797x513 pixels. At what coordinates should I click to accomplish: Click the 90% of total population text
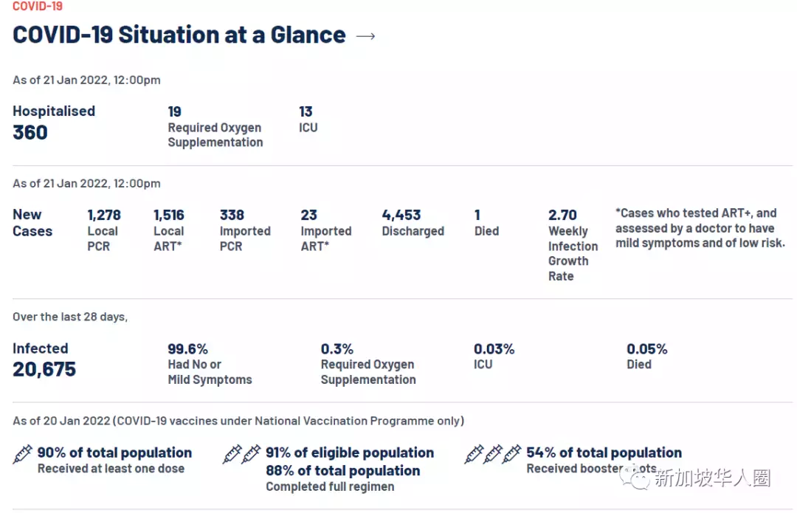tap(114, 453)
